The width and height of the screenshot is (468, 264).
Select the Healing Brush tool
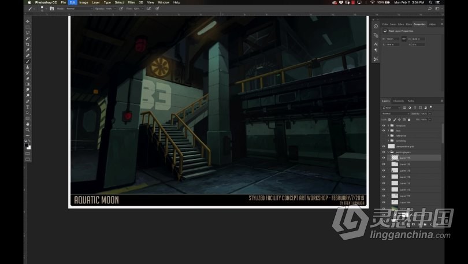point(28,55)
